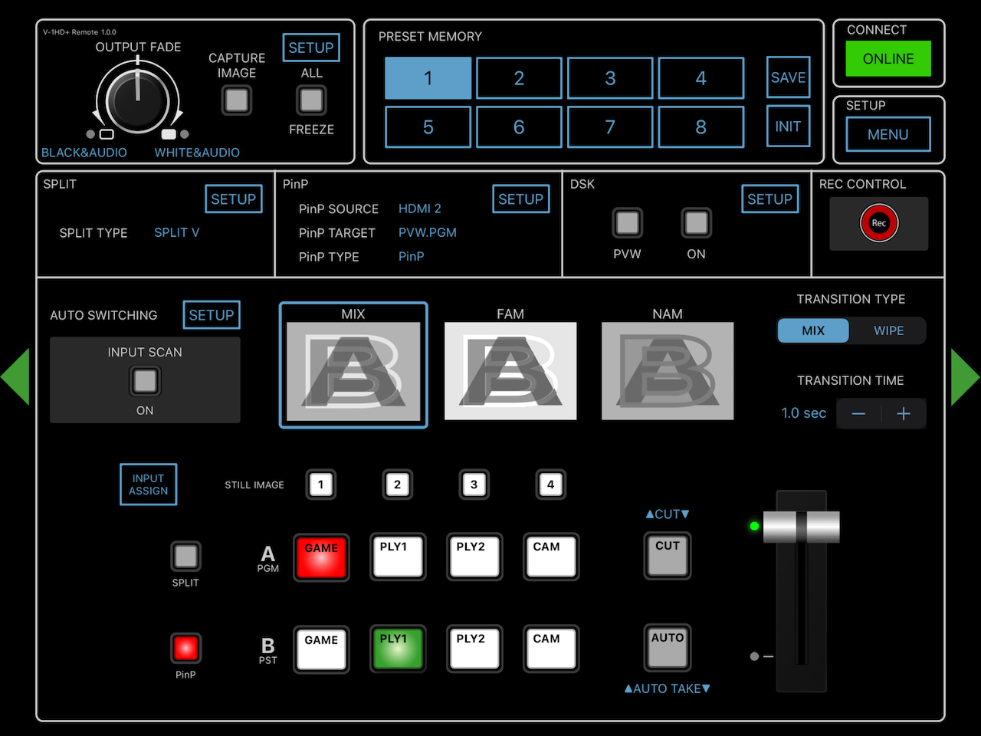
Task: Recall preset memory 7
Action: pyautogui.click(x=610, y=127)
